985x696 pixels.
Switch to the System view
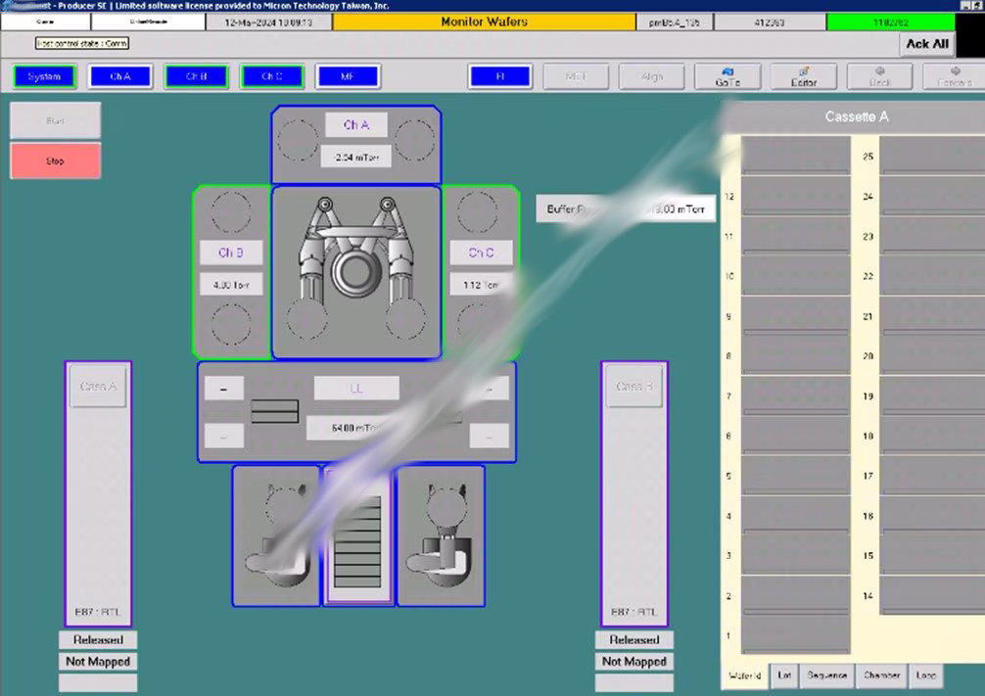click(44, 76)
